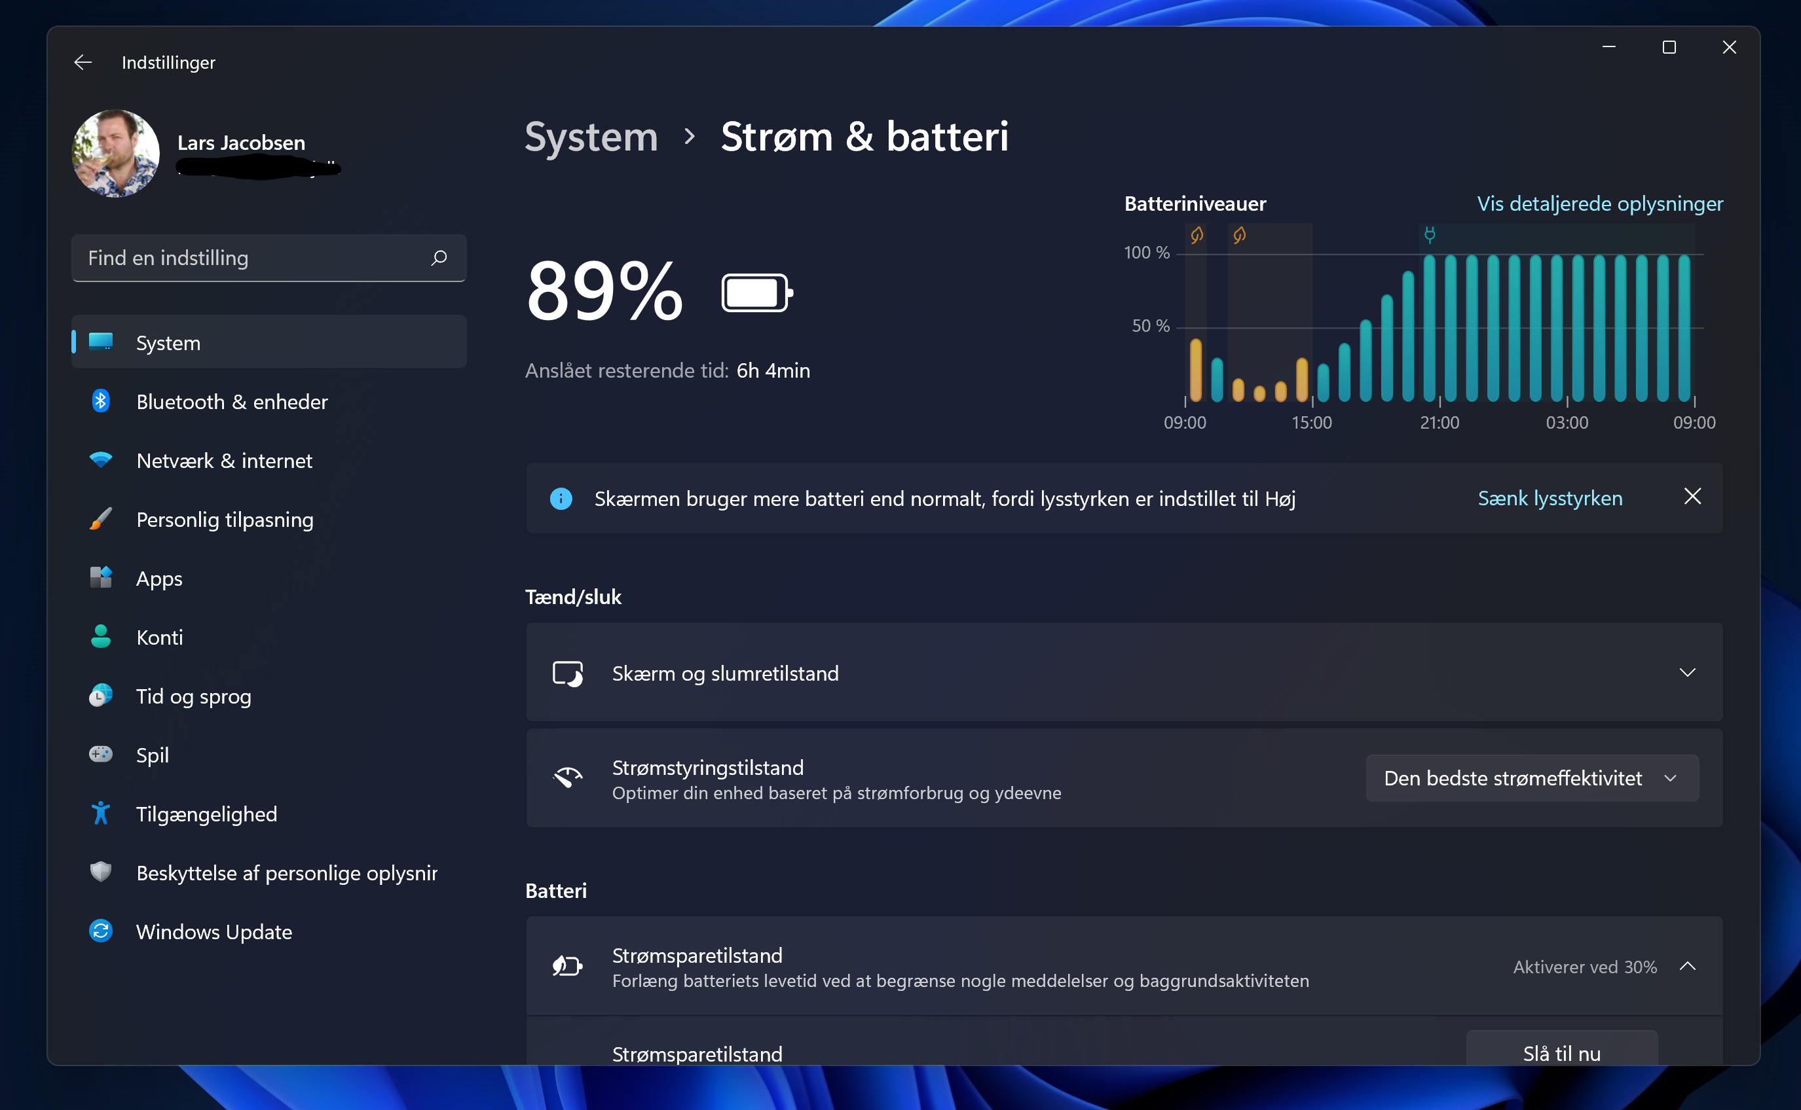Select Konti in the sidebar

[159, 637]
